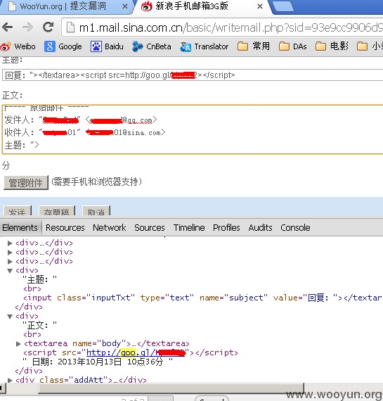The image size is (383, 401).
Task: Expand the first collapsed div node
Action: pyautogui.click(x=10, y=243)
